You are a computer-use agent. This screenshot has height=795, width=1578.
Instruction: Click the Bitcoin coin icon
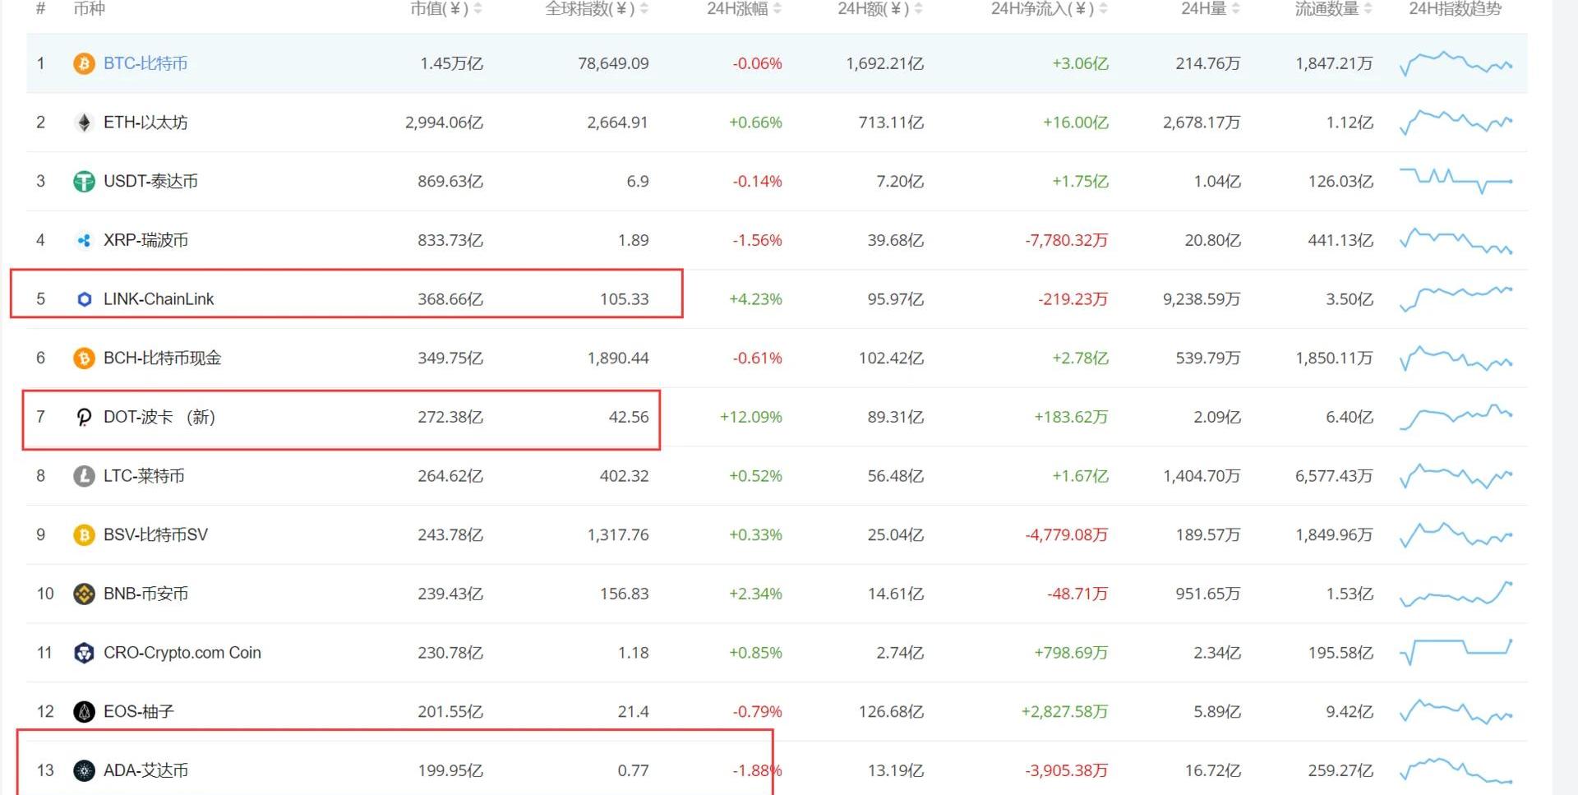[84, 63]
